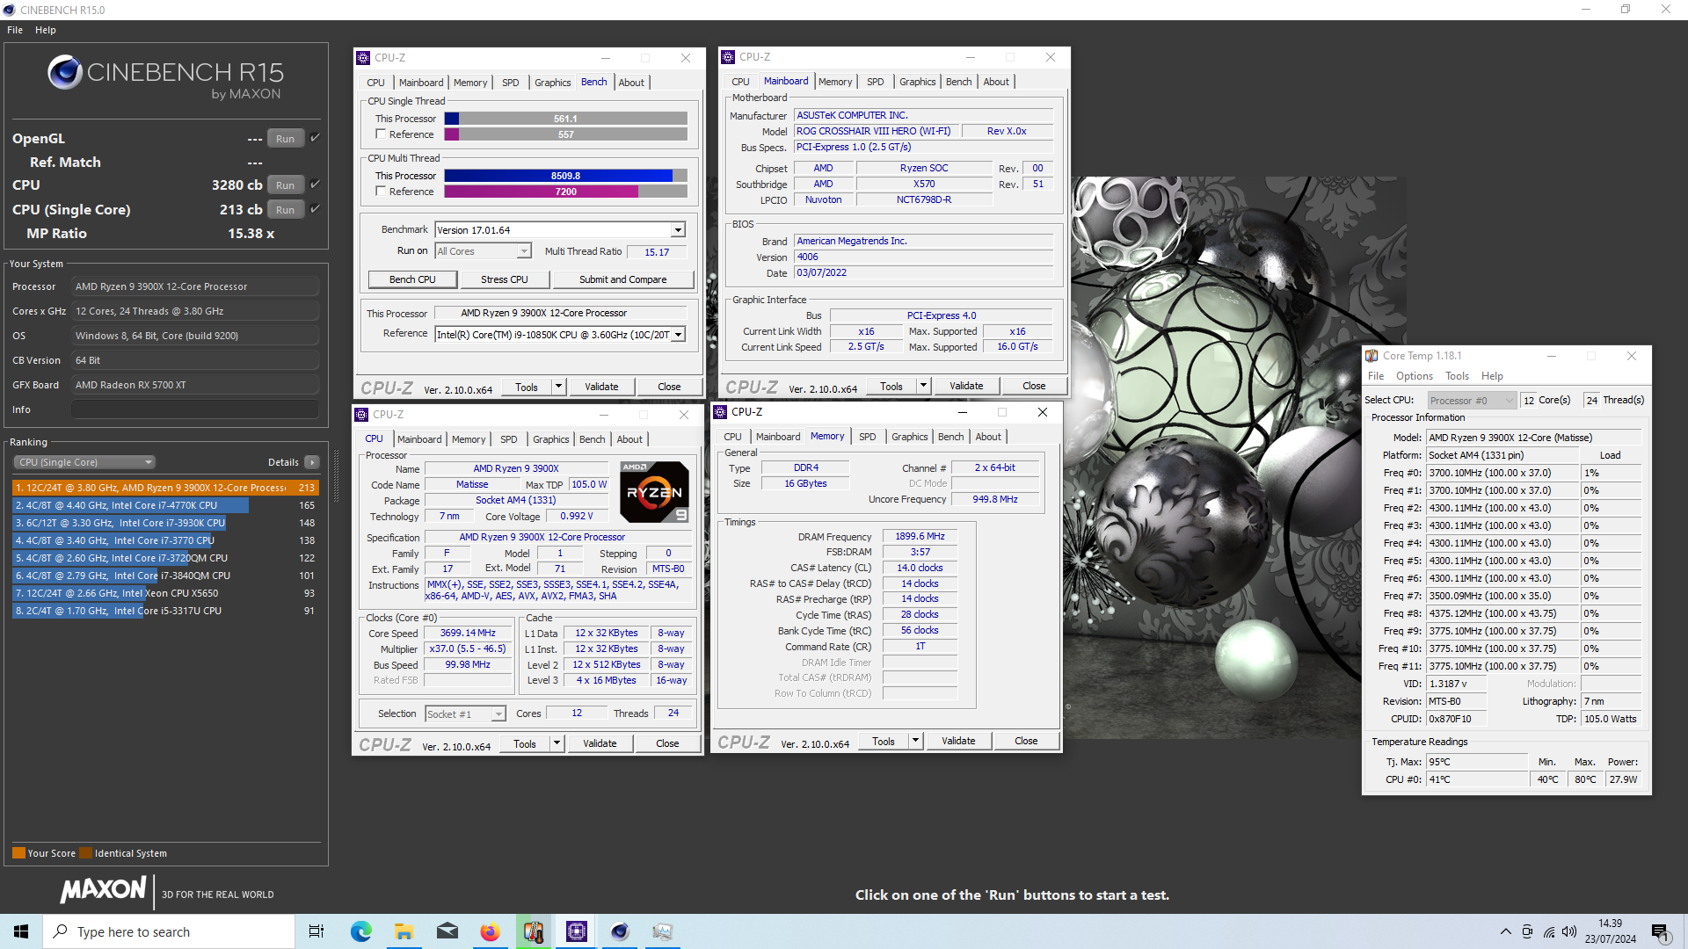This screenshot has height=949, width=1688.
Task: Click the CPU-Z CPU window title icon
Action: 361,415
